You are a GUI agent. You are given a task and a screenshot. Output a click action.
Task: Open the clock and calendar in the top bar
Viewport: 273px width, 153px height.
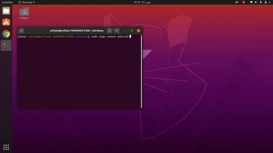(142, 2)
